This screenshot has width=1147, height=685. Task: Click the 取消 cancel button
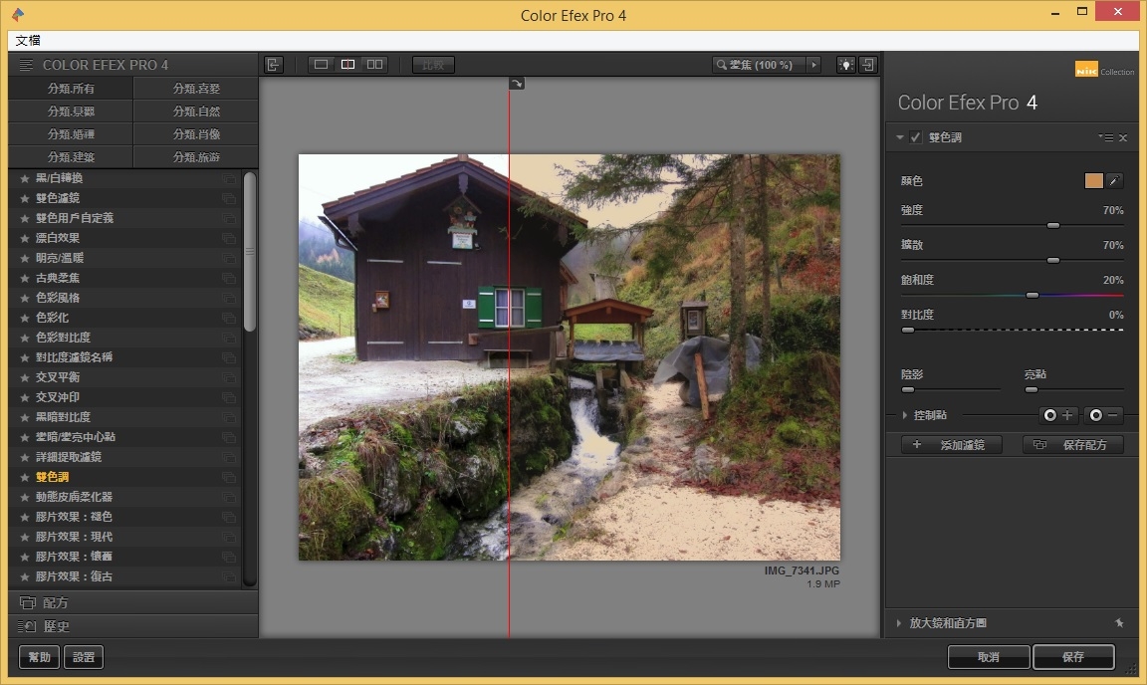point(989,656)
